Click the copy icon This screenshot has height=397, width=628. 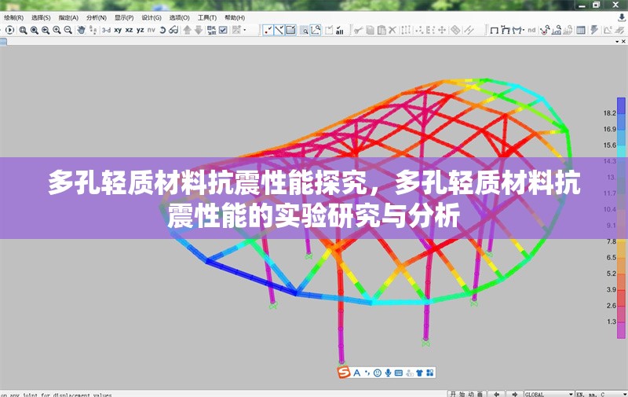pyautogui.click(x=370, y=30)
